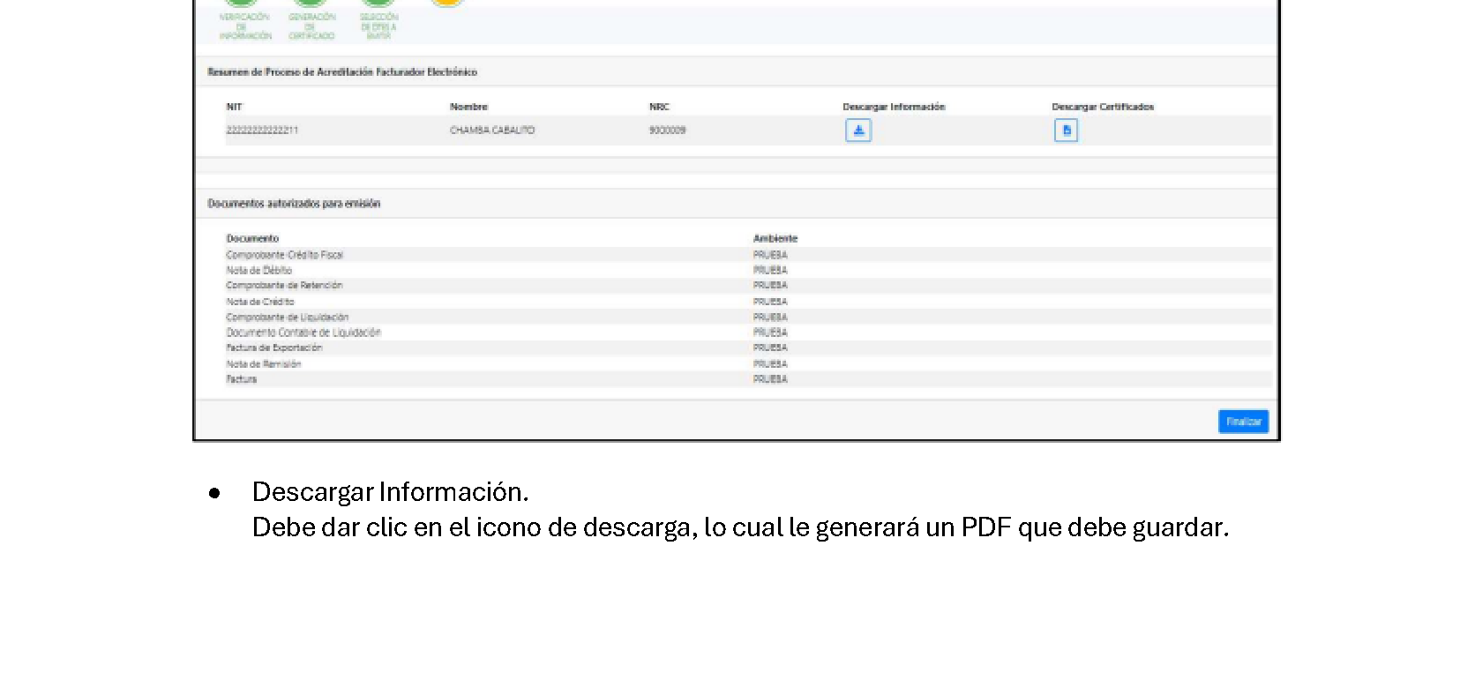Click the 'Documento' column header

click(252, 238)
